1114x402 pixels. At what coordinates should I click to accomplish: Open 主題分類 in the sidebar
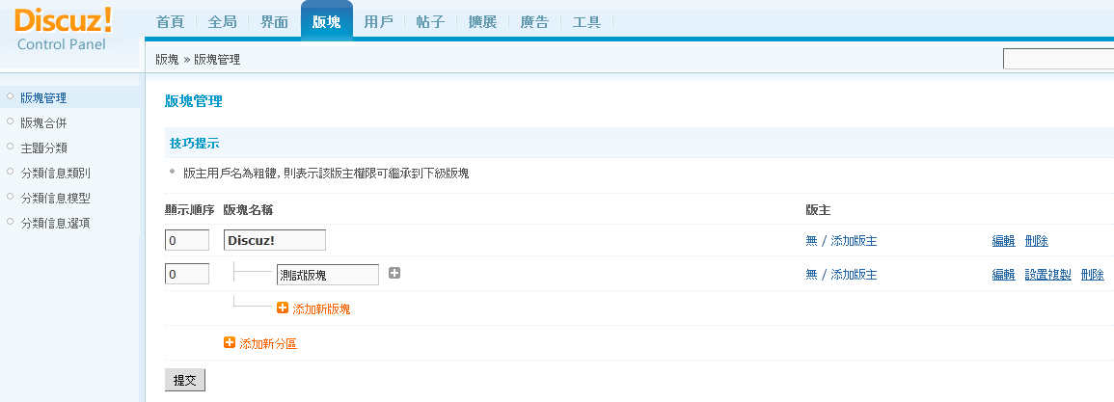(x=43, y=147)
